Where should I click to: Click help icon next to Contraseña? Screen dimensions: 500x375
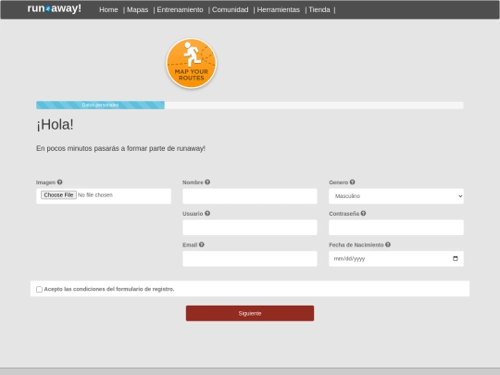coord(363,213)
